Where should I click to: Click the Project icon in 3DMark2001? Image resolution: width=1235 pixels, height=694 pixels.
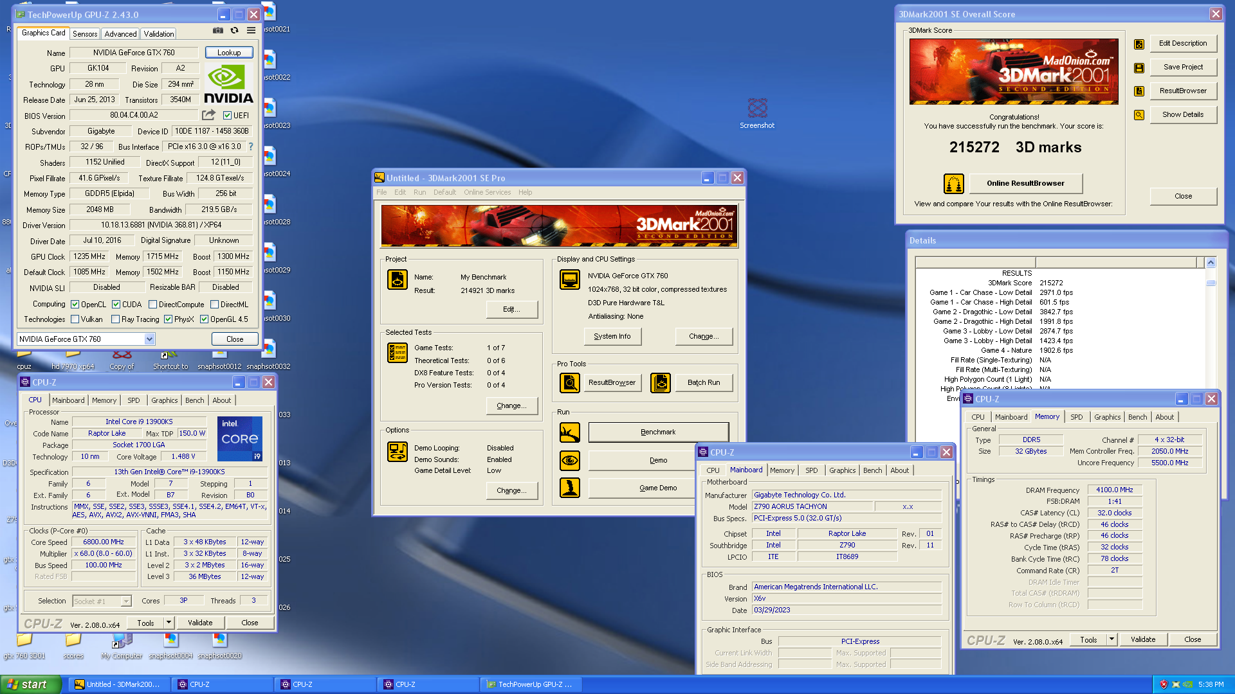pyautogui.click(x=398, y=280)
